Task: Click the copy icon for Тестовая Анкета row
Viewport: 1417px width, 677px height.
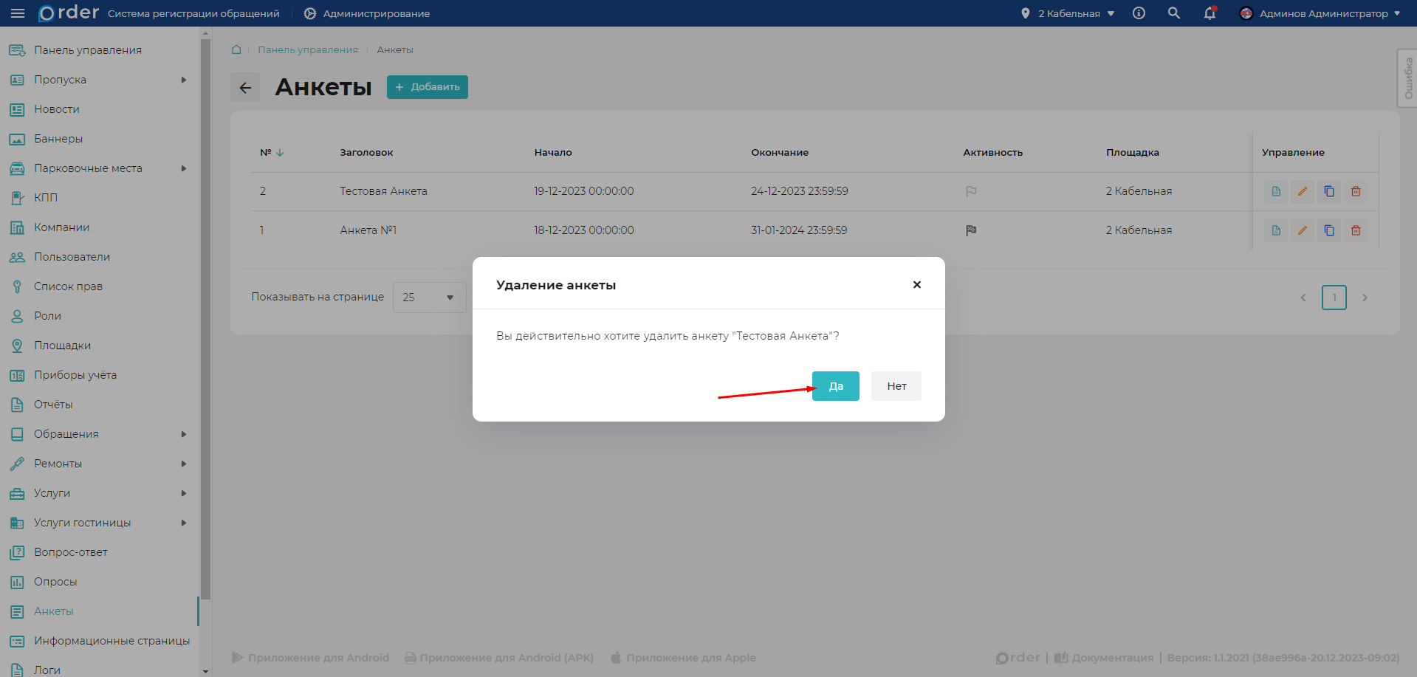Action: (x=1329, y=191)
